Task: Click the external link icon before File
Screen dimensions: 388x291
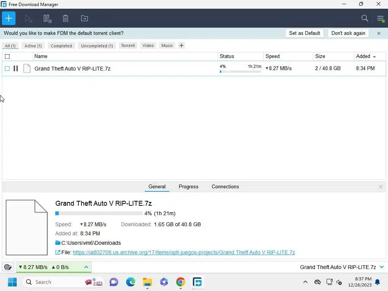Action: tap(58, 252)
